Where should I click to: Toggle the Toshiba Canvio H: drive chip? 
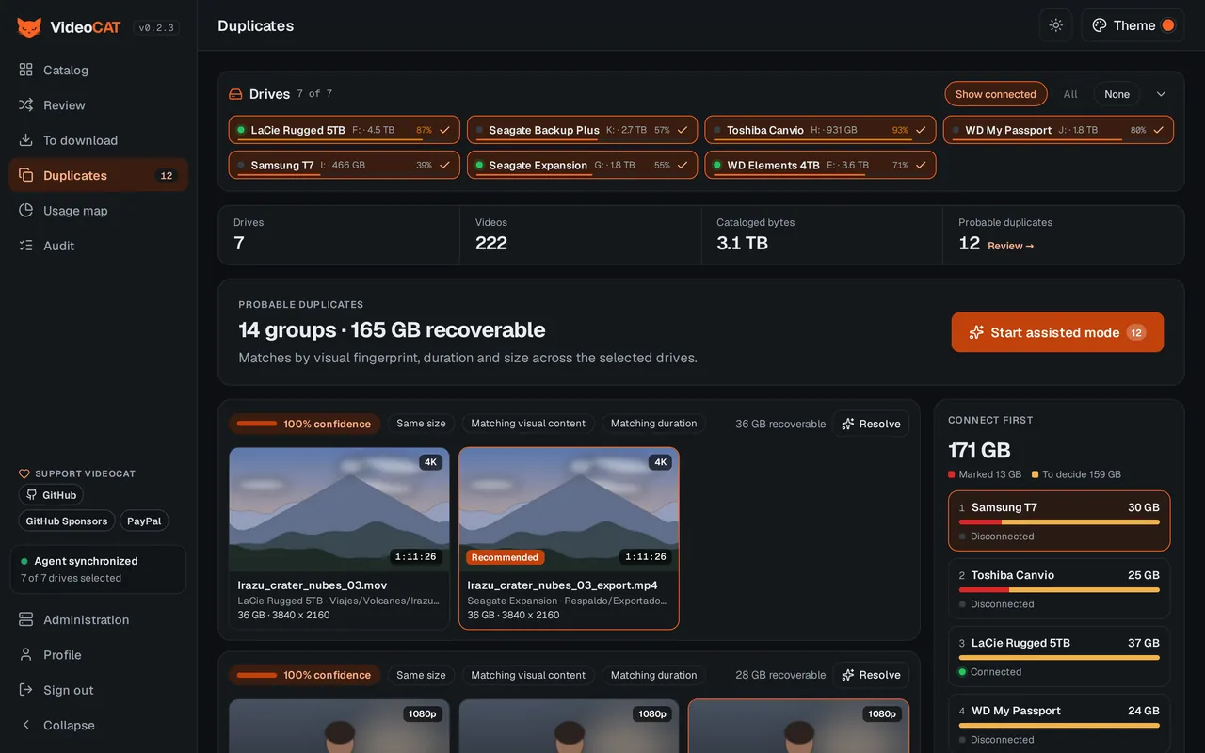820,130
